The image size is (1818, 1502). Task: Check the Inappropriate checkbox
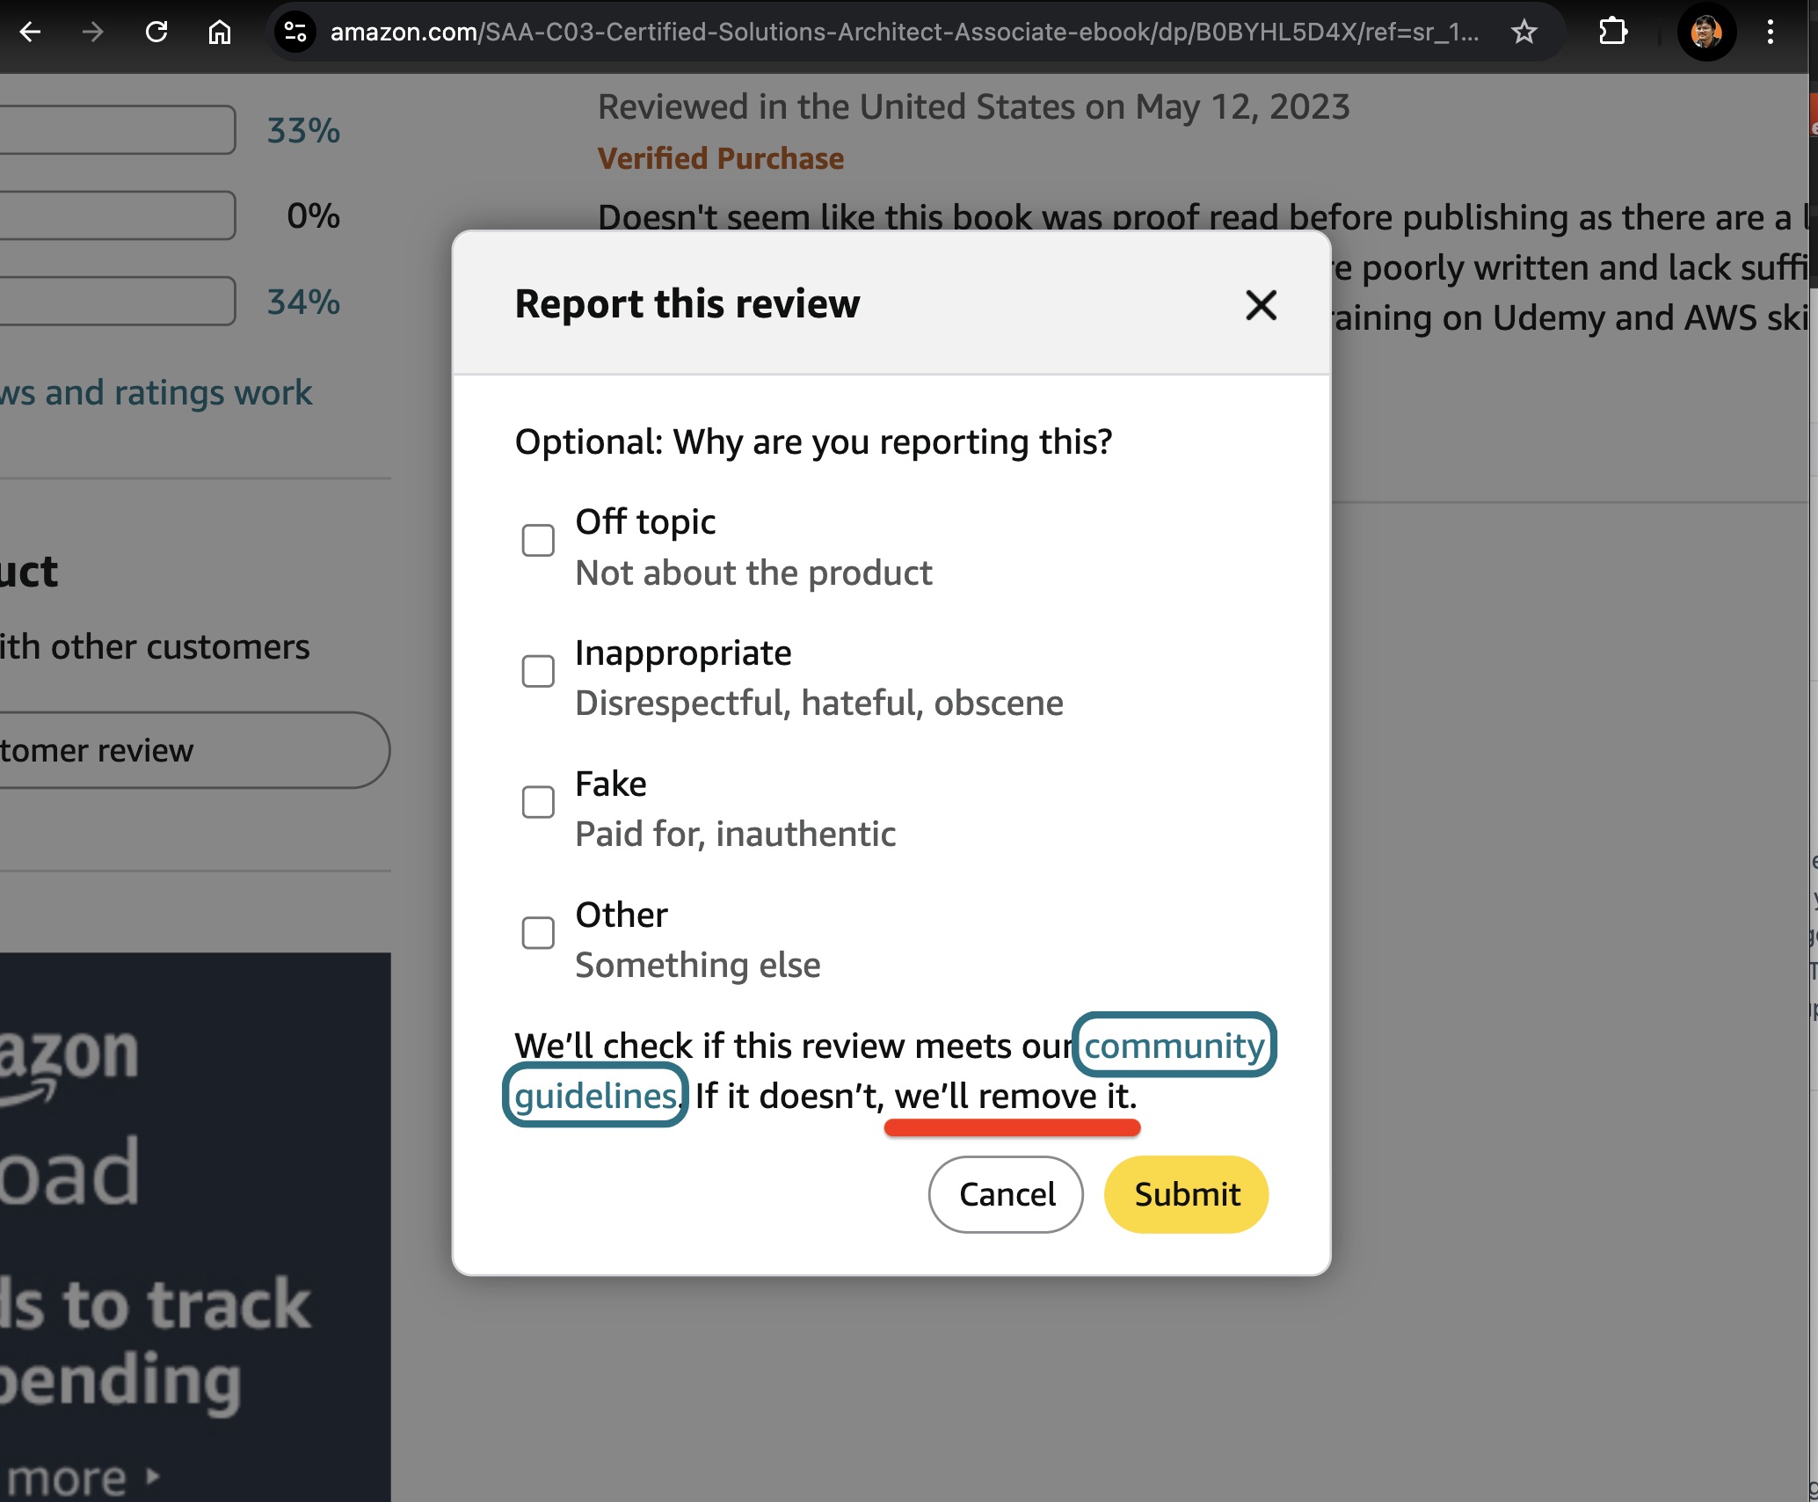(538, 671)
